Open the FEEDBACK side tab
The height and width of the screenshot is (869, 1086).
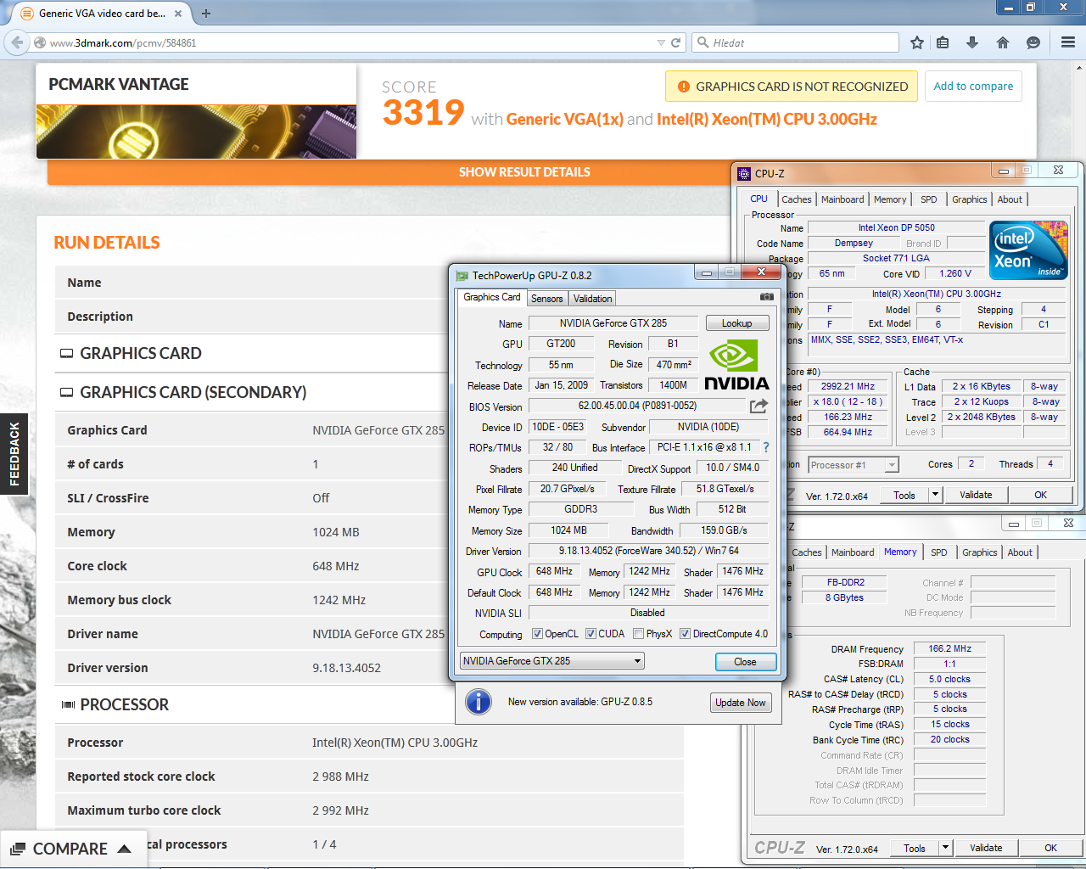coord(14,454)
